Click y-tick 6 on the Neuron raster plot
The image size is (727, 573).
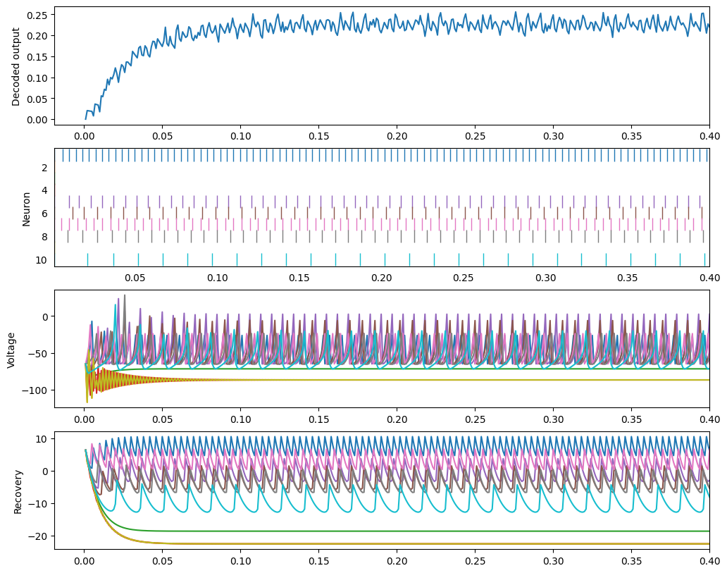click(44, 214)
